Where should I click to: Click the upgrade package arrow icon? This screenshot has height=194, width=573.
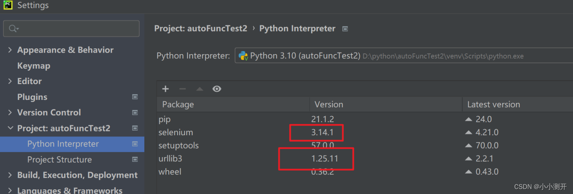(200, 89)
